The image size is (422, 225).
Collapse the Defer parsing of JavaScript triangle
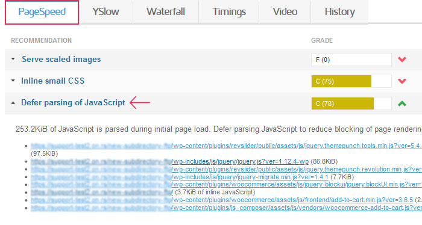click(13, 103)
